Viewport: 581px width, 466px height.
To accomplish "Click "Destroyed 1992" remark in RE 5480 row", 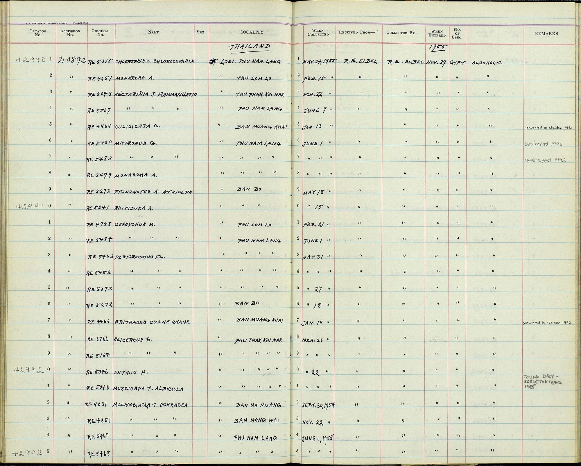I will [x=544, y=144].
